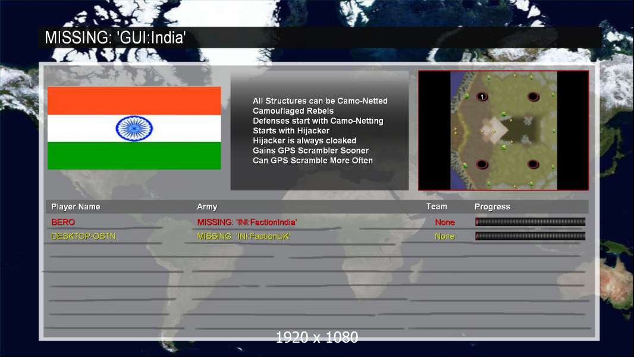Click DESKTOP-OSTN's loading progress bar
Image resolution: width=634 pixels, height=357 pixels.
[x=530, y=236]
